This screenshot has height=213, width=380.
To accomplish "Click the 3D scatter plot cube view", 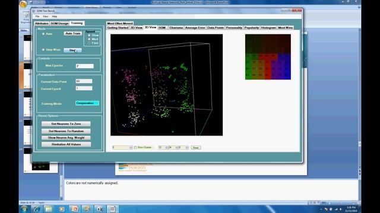I will (x=166, y=85).
